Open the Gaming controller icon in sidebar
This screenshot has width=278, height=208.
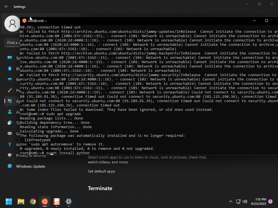tap(10, 133)
